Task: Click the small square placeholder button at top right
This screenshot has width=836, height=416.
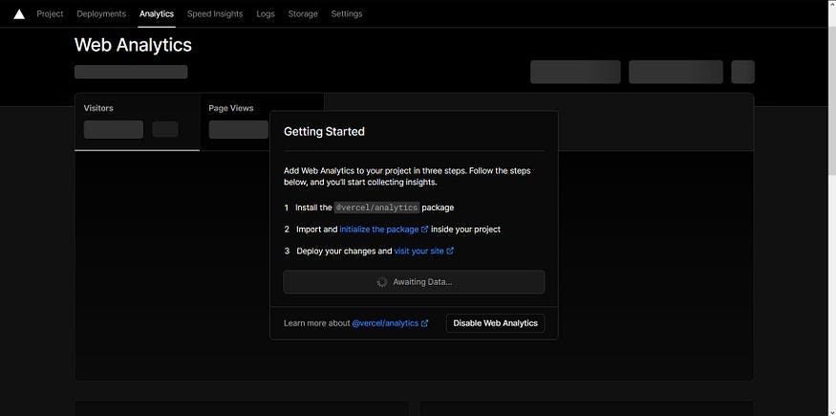Action: [x=742, y=72]
